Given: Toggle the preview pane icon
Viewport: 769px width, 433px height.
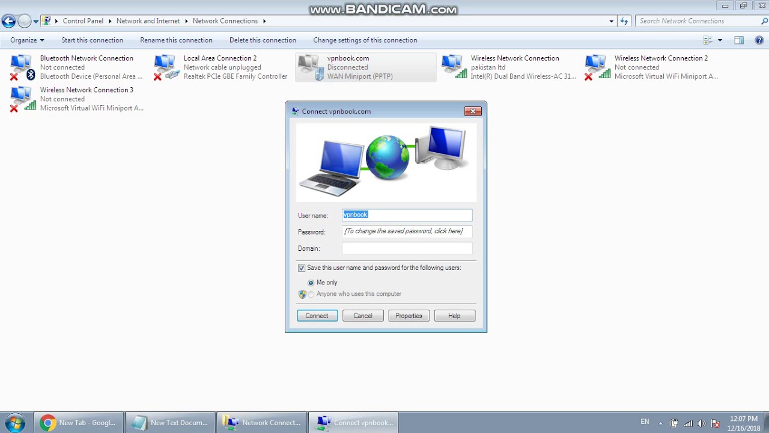Looking at the screenshot, I should coord(739,40).
